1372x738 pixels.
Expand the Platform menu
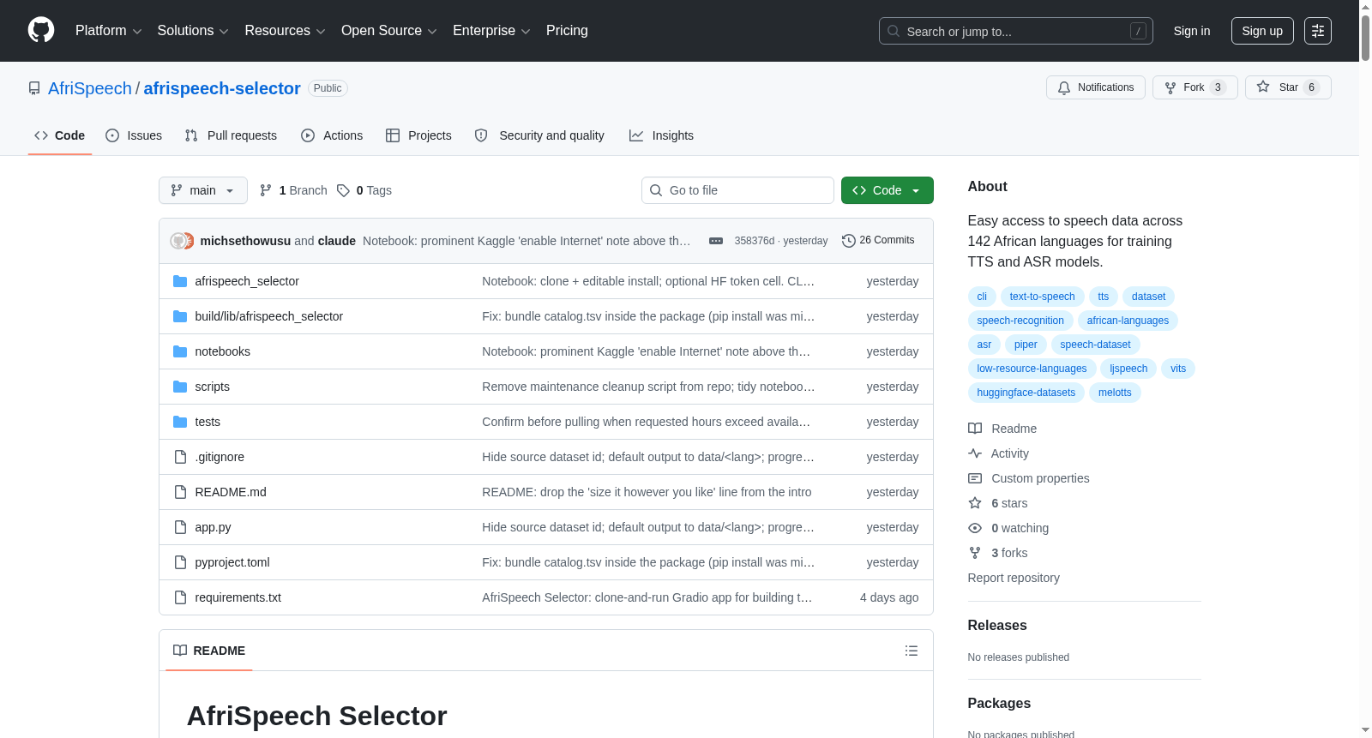tap(108, 31)
